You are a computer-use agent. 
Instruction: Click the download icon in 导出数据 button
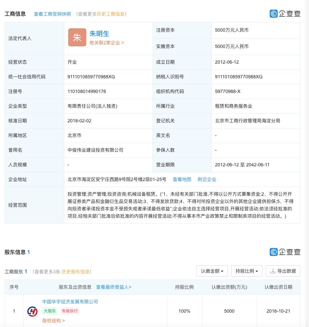[x=273, y=271]
